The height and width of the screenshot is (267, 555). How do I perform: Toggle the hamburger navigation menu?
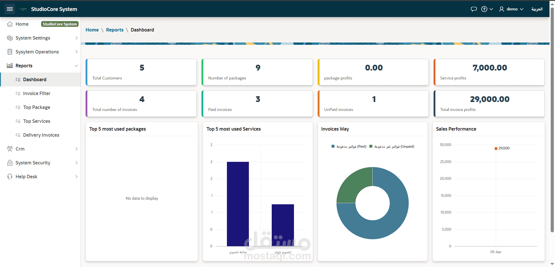(10, 9)
